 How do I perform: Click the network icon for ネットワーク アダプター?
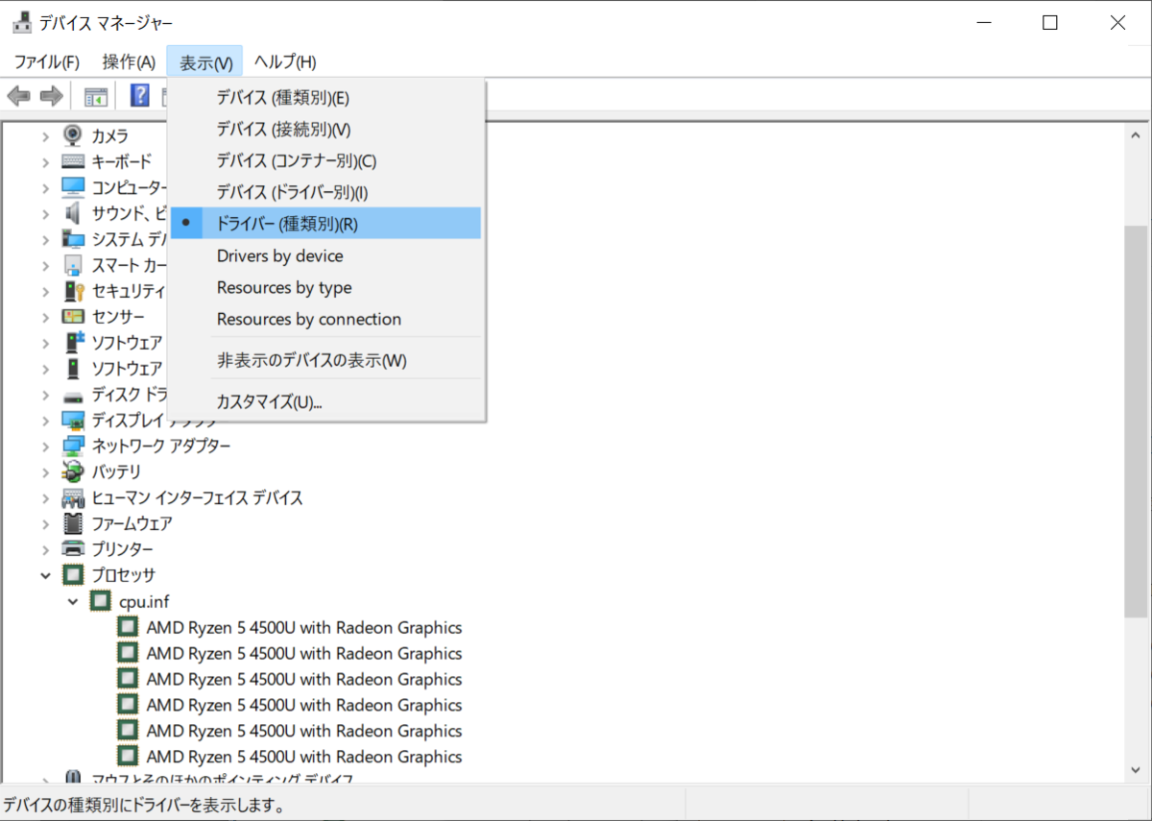pyautogui.click(x=73, y=446)
